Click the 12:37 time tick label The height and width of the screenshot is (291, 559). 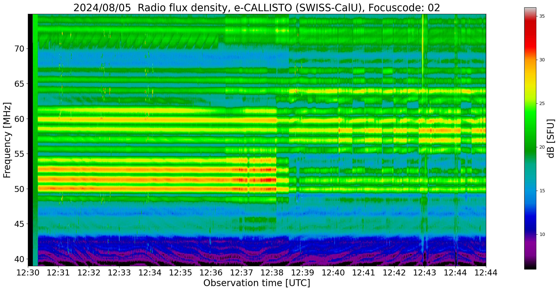242,272
